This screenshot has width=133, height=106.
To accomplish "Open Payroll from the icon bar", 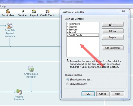I will (34, 13).
